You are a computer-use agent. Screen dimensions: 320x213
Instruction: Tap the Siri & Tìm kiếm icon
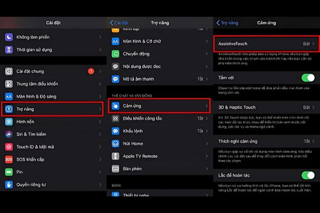(9, 134)
